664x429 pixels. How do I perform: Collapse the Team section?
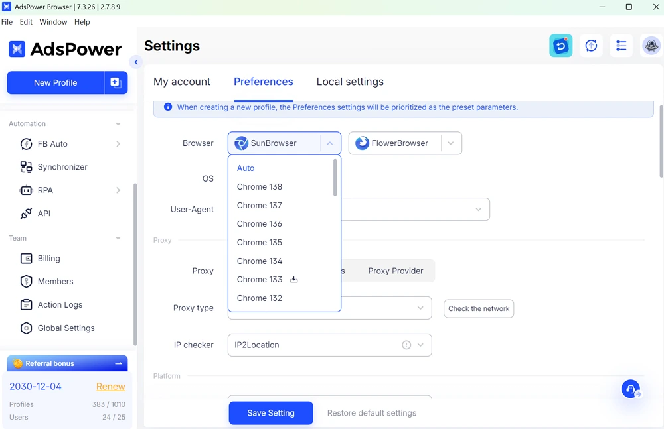(118, 238)
